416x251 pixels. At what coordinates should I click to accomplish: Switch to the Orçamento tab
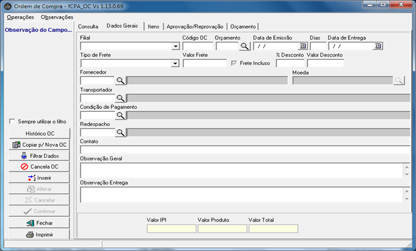(x=243, y=26)
